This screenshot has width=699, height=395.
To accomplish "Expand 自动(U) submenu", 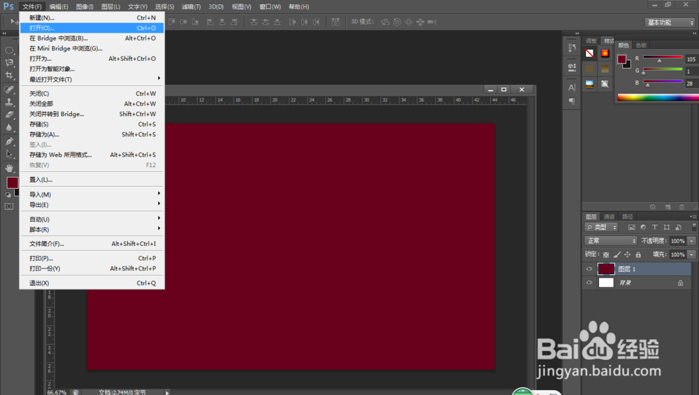I will click(92, 220).
